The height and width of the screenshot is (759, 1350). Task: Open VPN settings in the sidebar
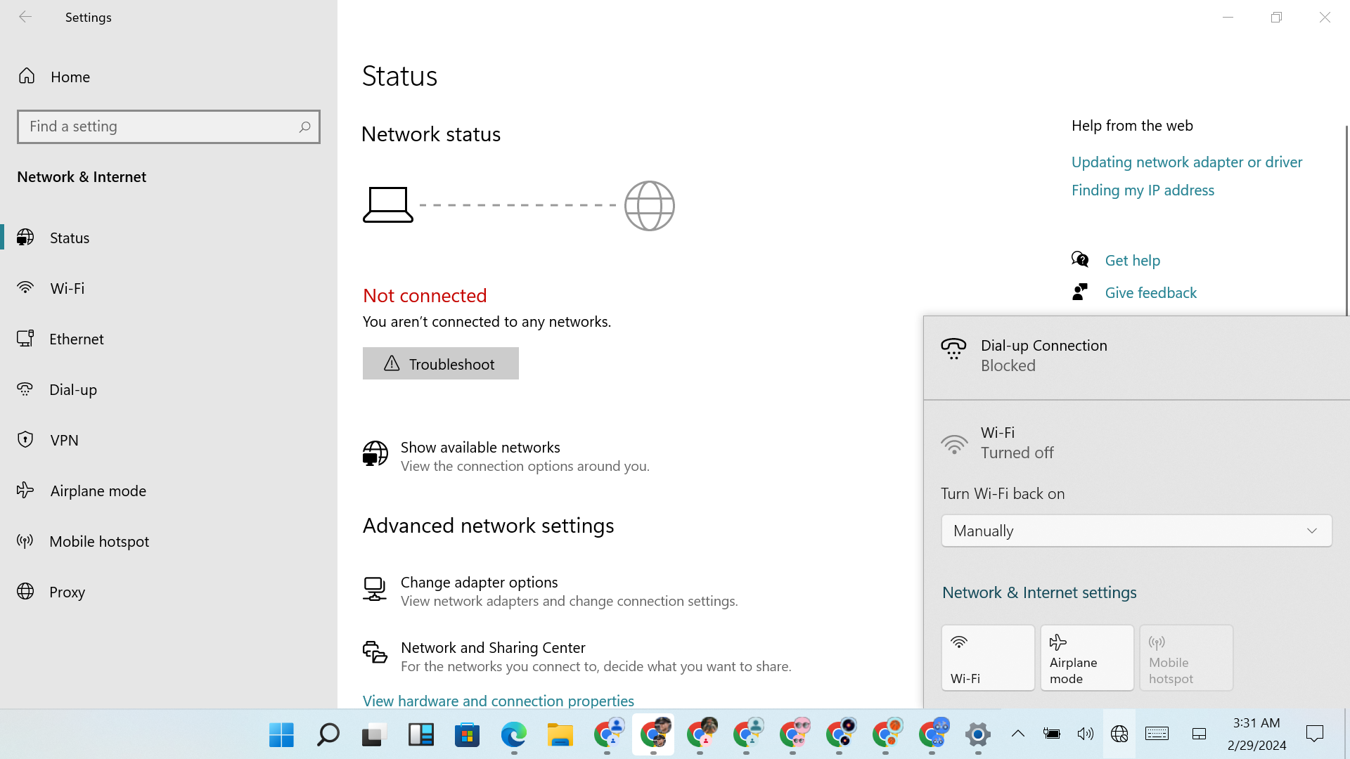pos(64,440)
